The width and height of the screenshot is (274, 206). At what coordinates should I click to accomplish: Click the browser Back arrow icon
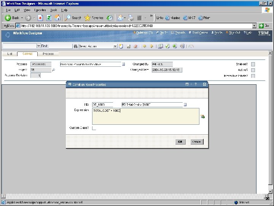tap(8, 18)
